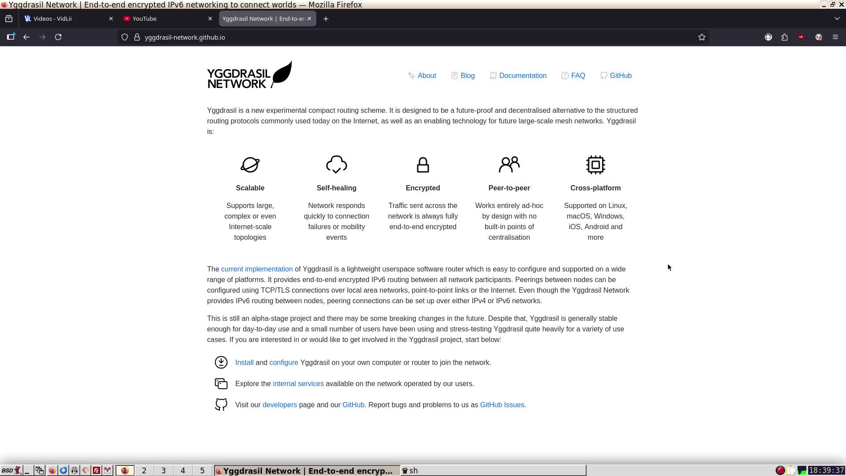Open the Firefox View icon in tab bar
The width and height of the screenshot is (846, 476).
click(9, 19)
